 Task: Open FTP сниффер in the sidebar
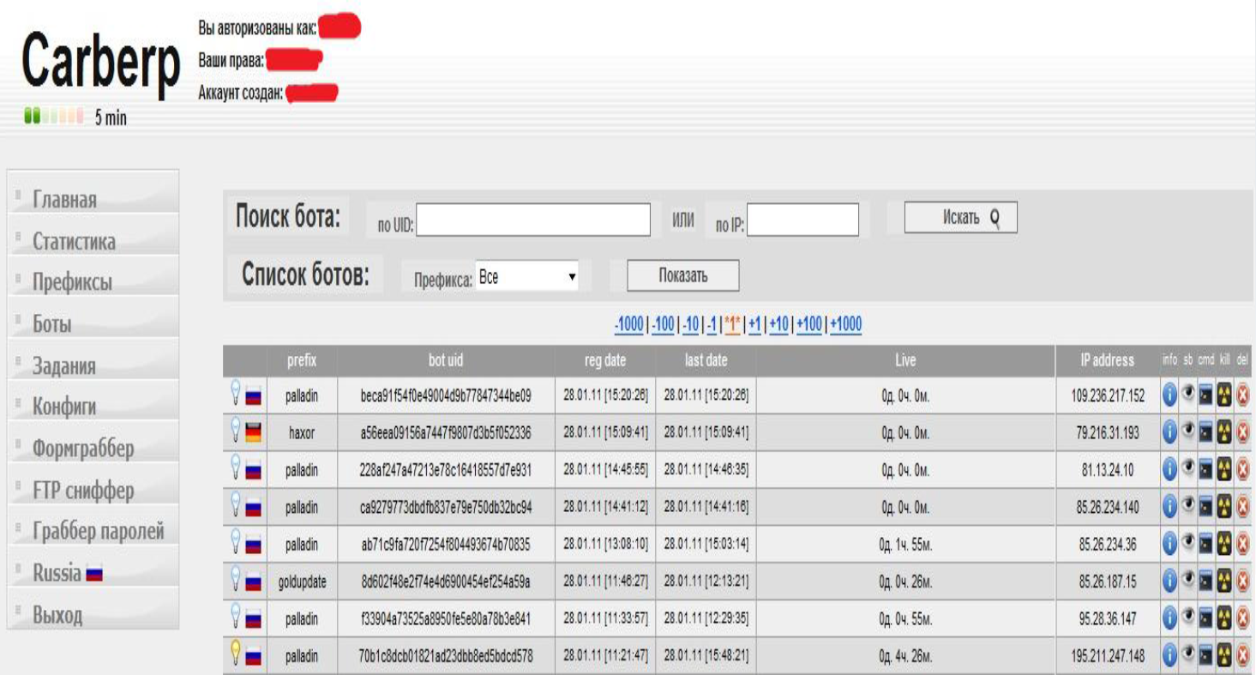pyautogui.click(x=83, y=491)
